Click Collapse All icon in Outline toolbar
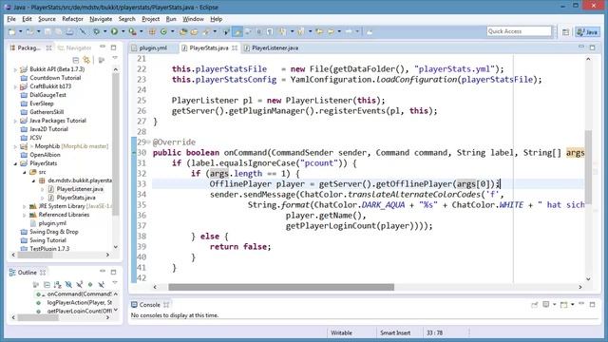 [47, 285]
